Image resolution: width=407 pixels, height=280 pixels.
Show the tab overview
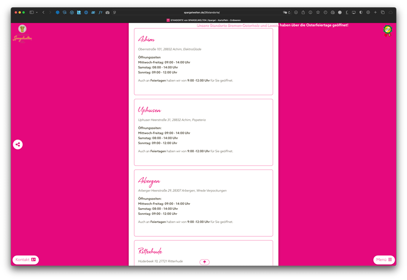[383, 12]
